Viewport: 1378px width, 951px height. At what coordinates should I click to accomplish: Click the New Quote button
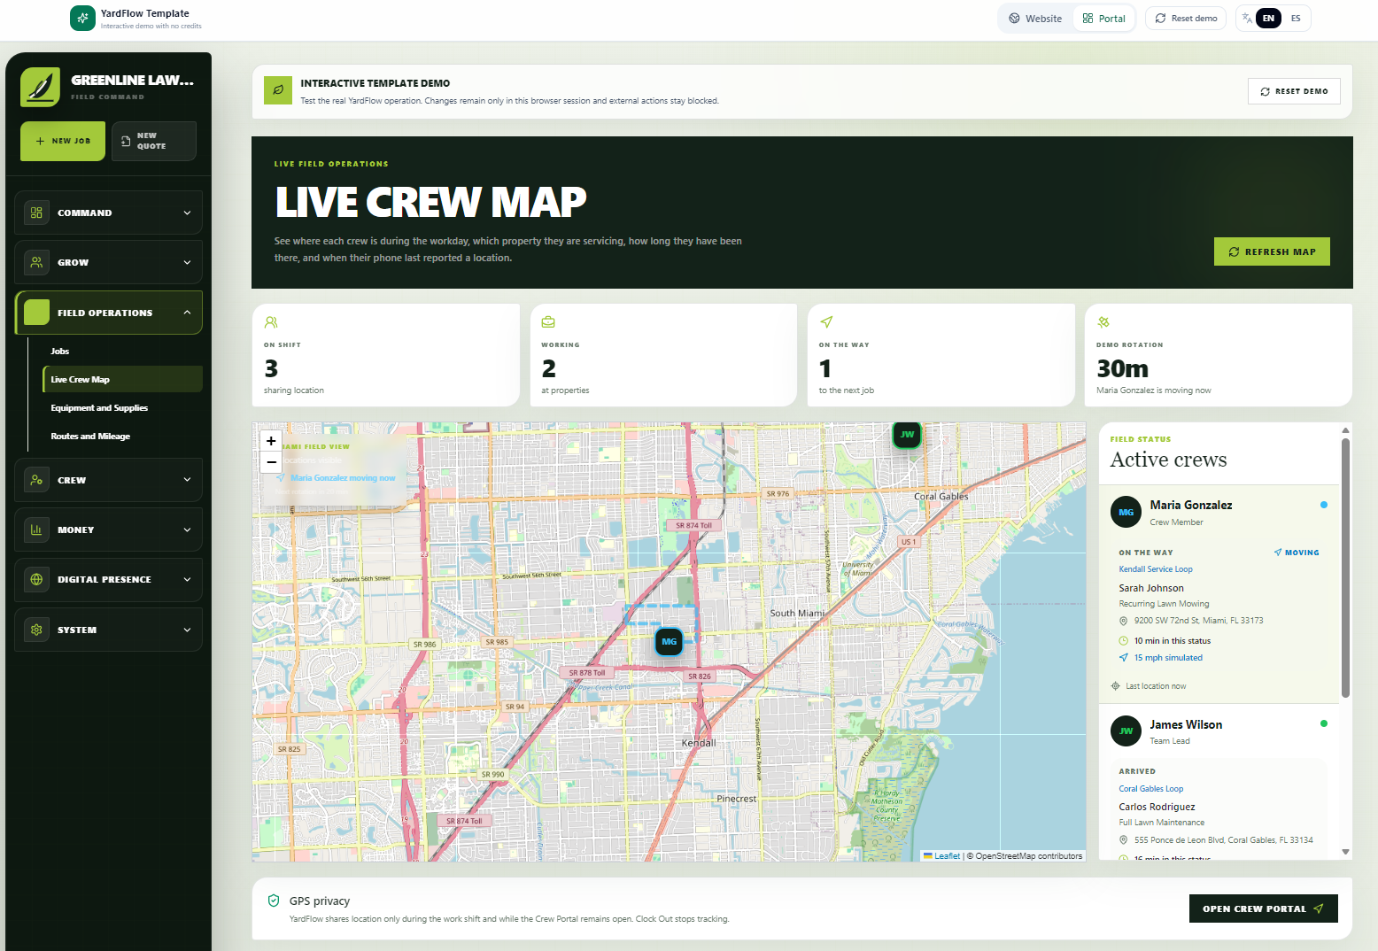click(x=154, y=141)
